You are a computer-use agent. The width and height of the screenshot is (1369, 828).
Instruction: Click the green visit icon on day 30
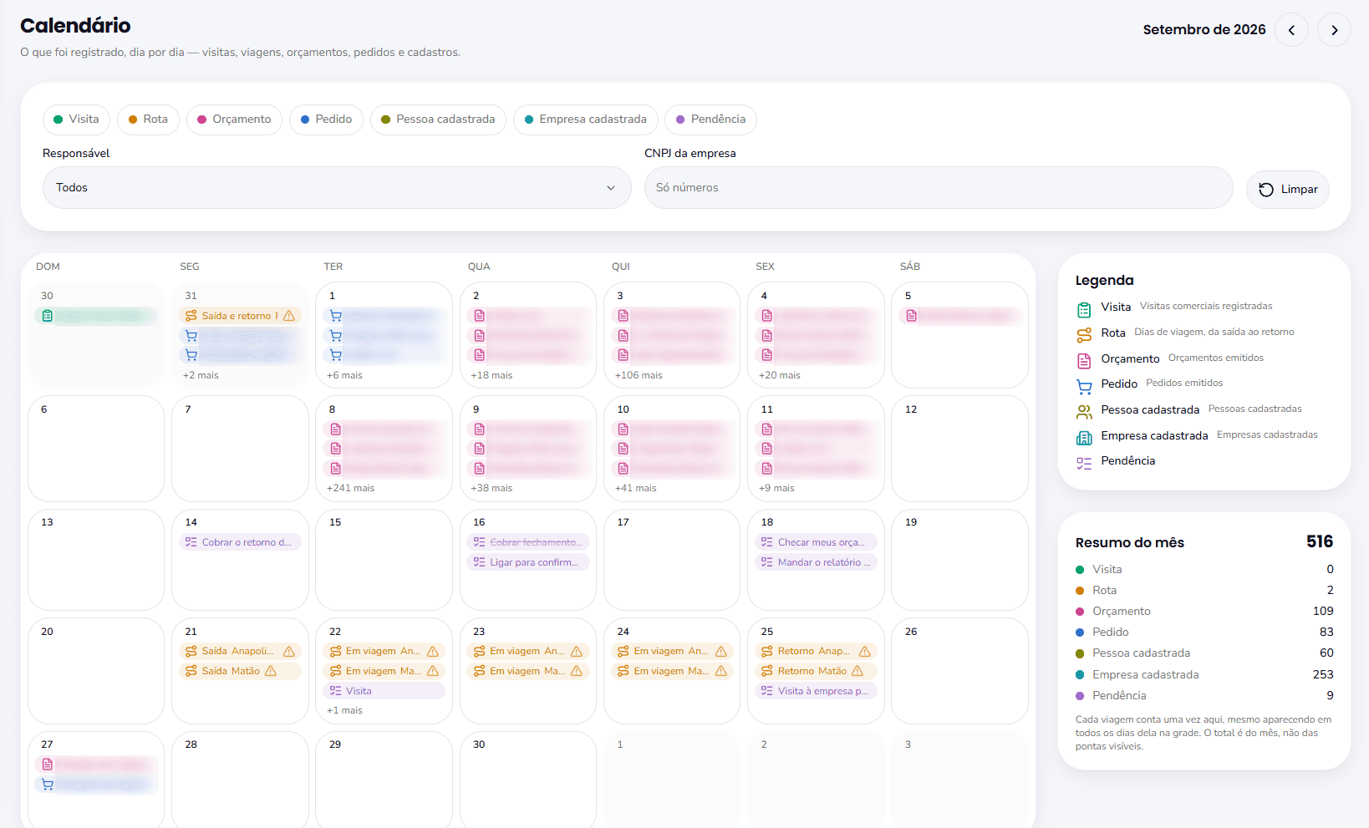click(48, 316)
